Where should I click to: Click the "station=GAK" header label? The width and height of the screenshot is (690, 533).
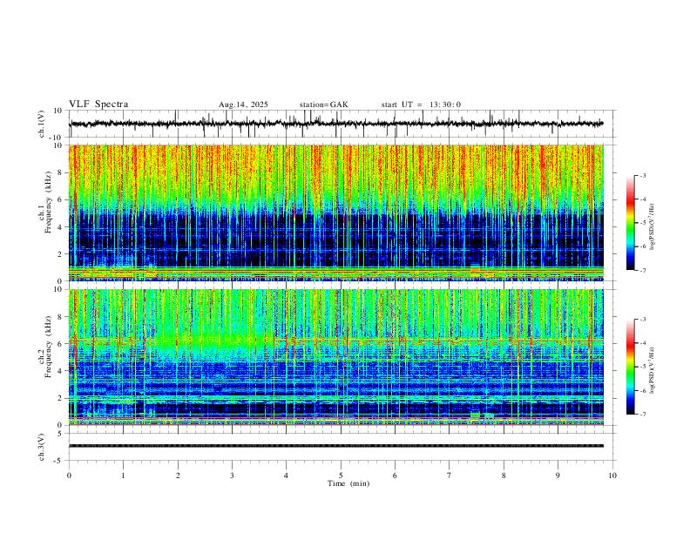coord(324,105)
